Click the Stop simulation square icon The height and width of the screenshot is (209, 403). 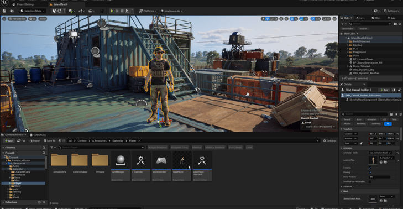pos(122,11)
